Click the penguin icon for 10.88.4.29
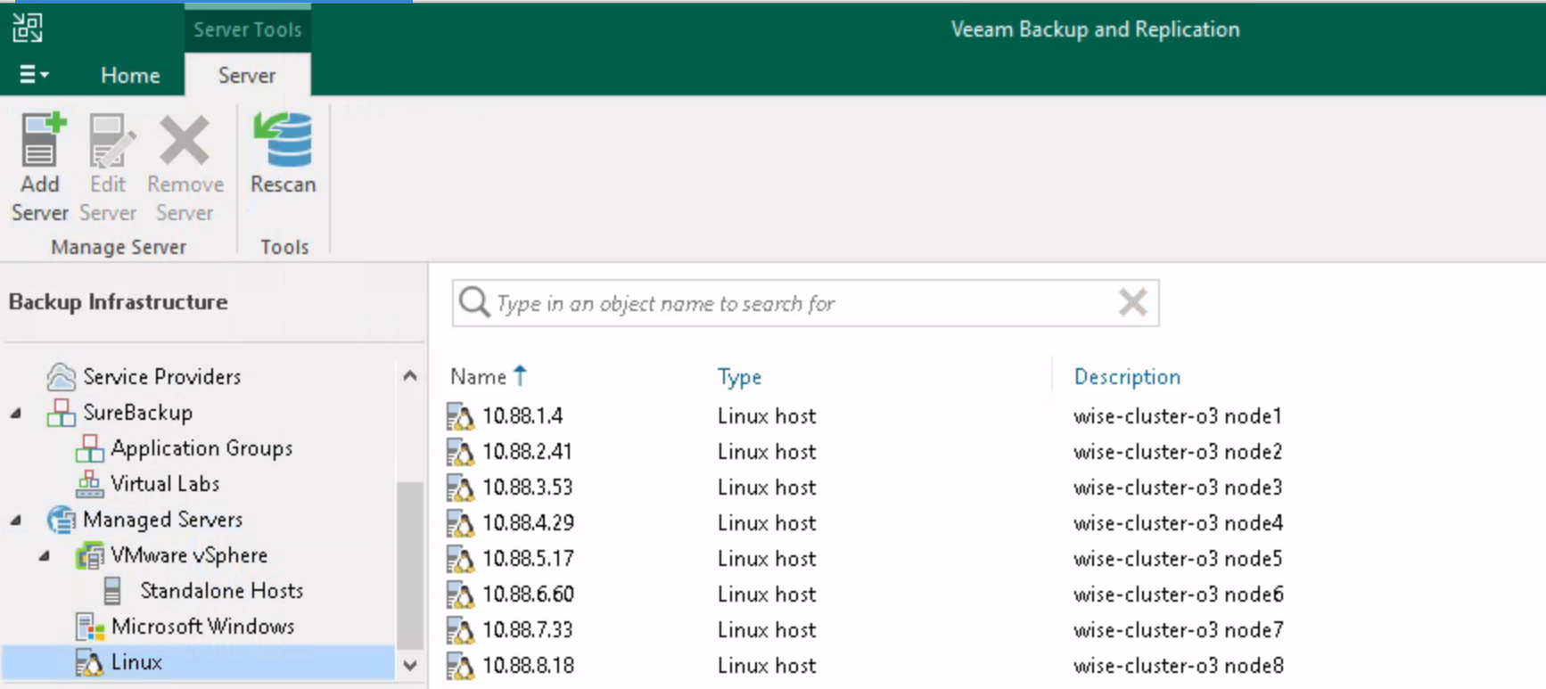 460,523
